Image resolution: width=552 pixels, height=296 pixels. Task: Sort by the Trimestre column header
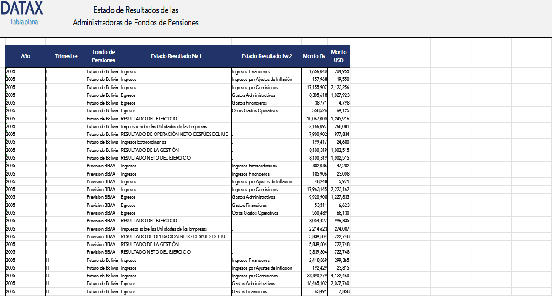pos(66,56)
